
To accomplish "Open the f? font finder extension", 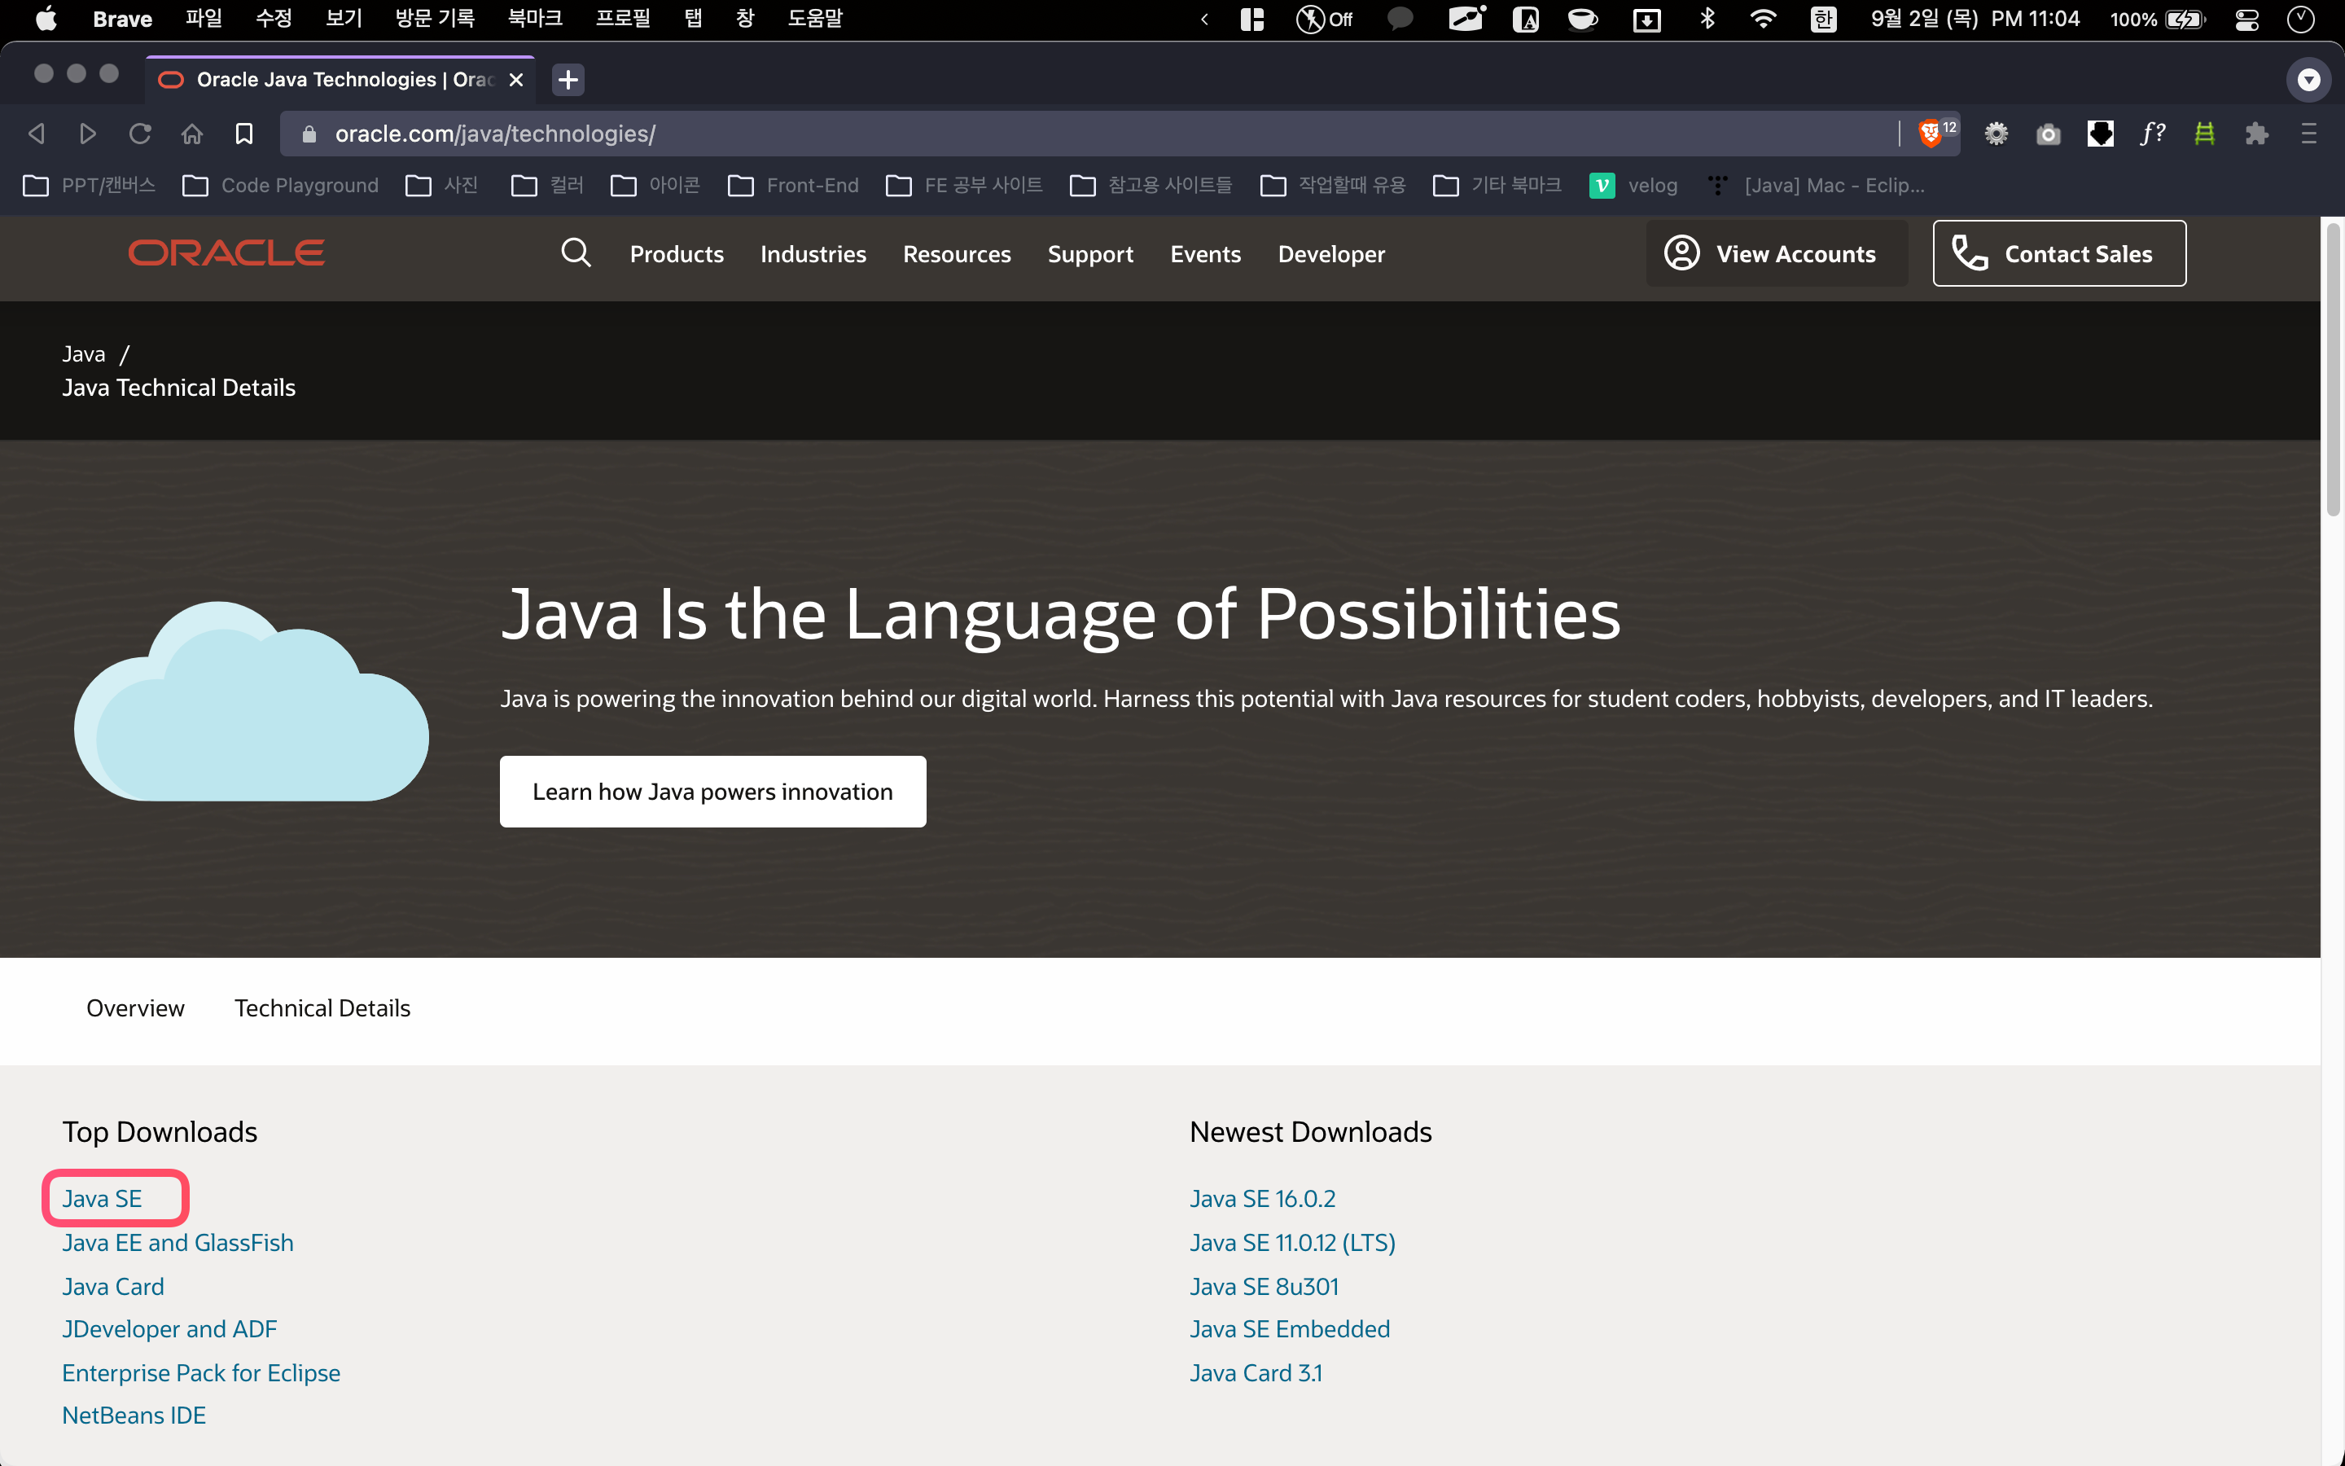I will pyautogui.click(x=2152, y=134).
